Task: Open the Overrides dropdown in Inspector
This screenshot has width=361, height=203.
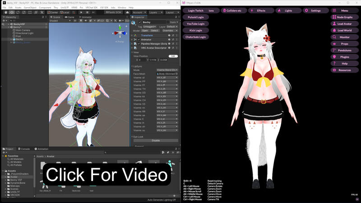Action: [x=170, y=31]
